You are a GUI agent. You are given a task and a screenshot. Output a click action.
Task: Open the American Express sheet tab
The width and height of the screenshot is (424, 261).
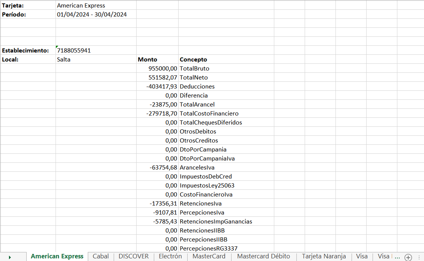57,256
